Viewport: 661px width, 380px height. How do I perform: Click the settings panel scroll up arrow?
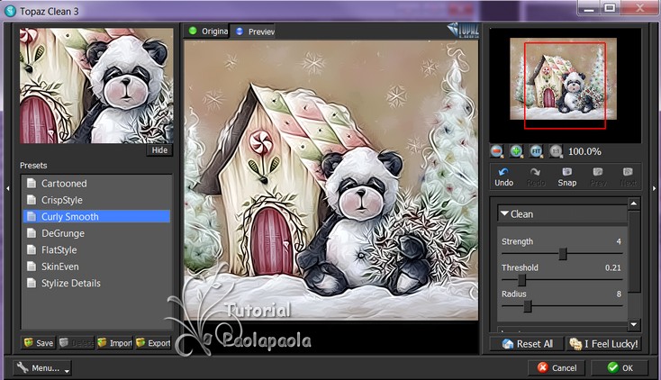coord(634,204)
